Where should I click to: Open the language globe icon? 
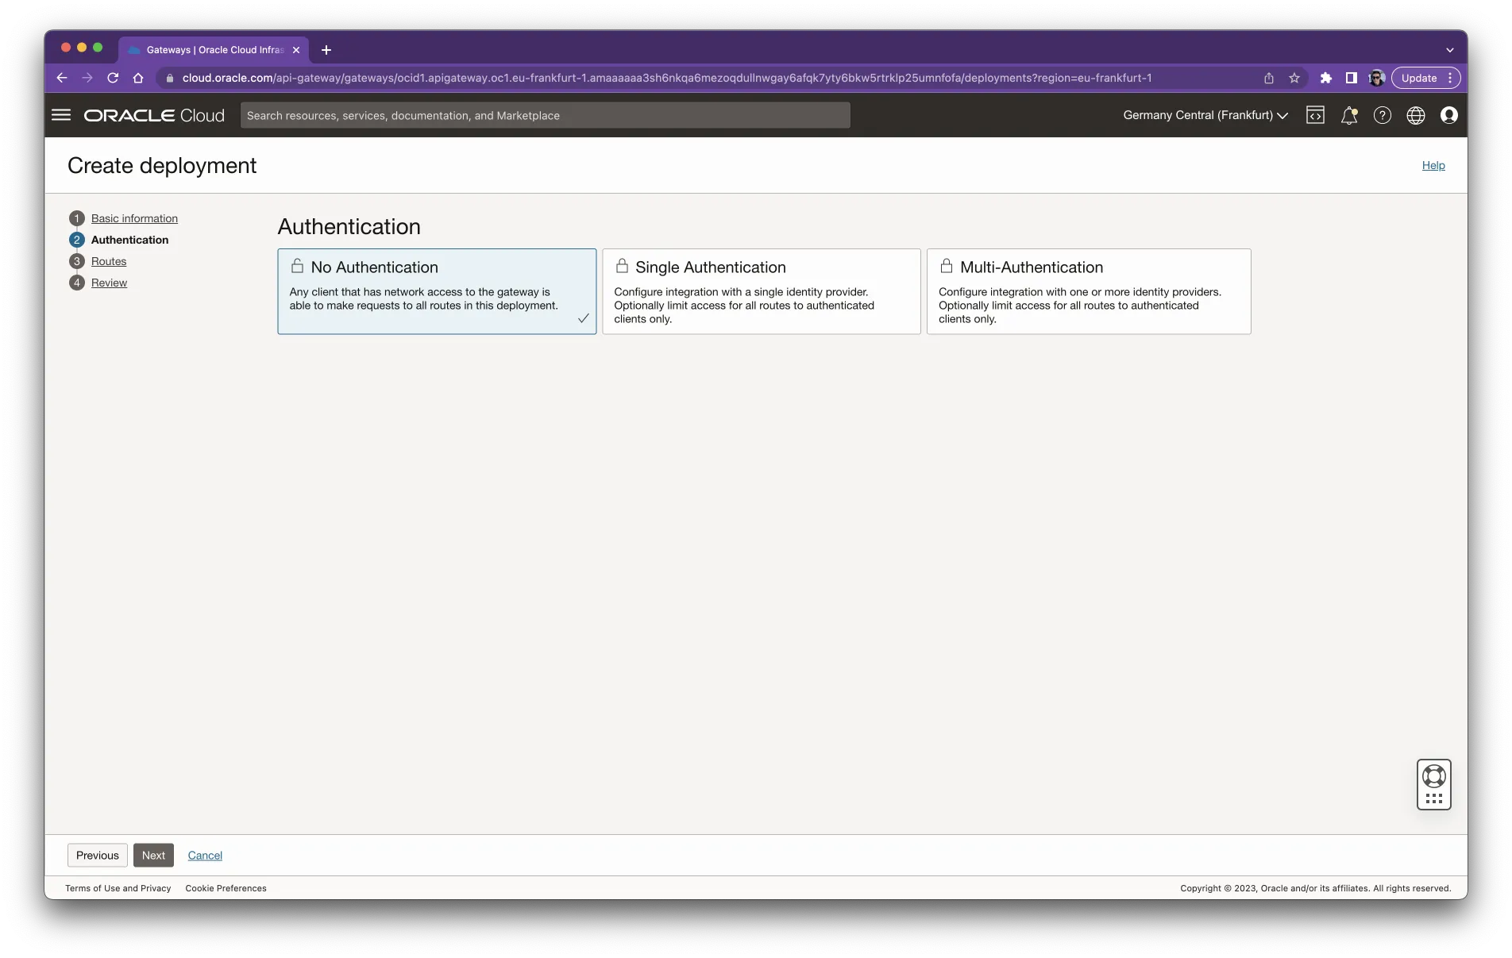pyautogui.click(x=1416, y=115)
